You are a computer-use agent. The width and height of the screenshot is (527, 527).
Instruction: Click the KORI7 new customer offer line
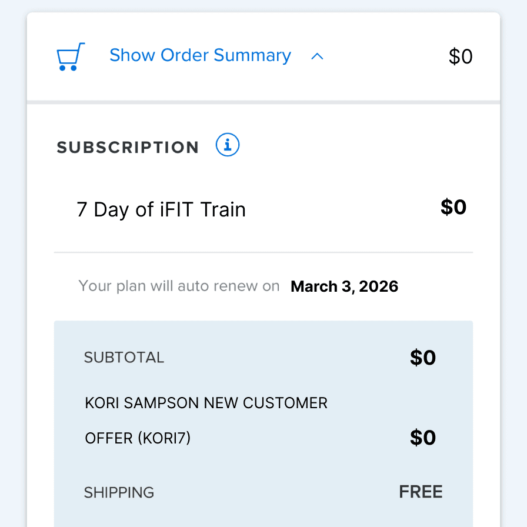click(206, 420)
